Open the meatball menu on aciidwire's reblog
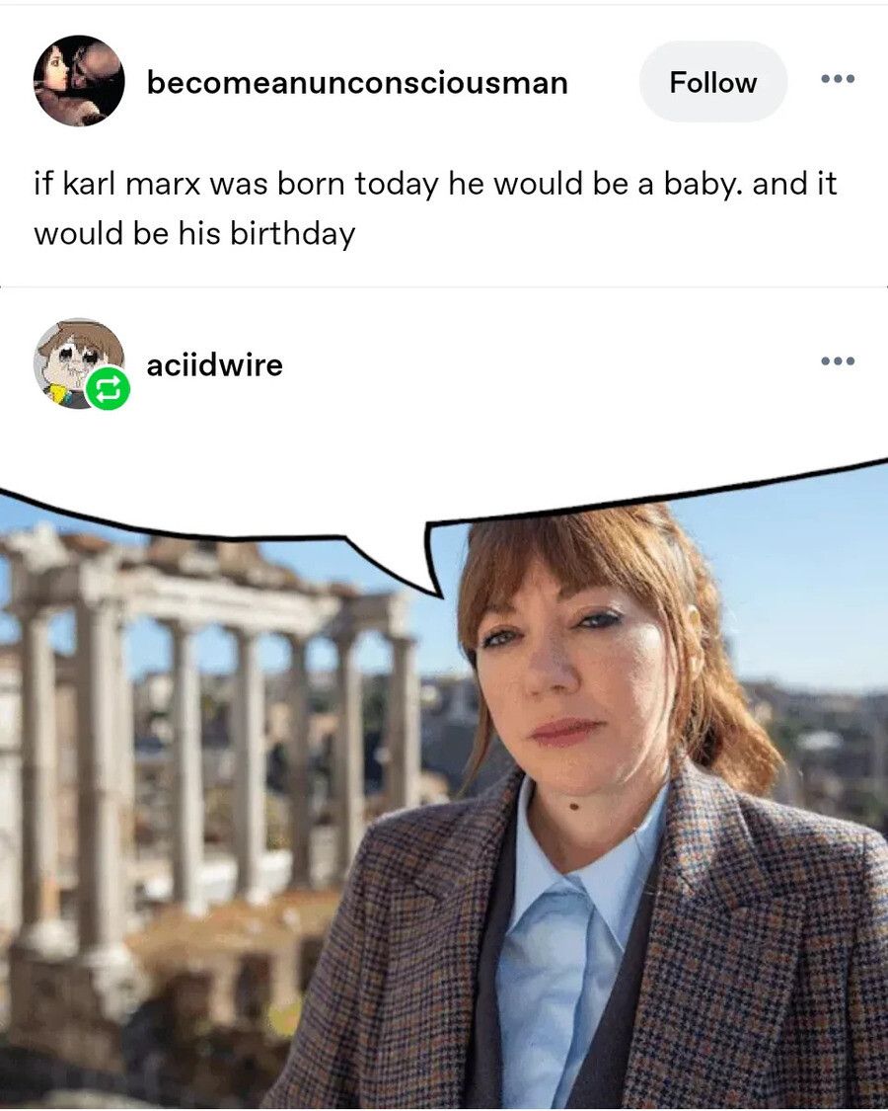Viewport: 888px width, 1111px height. 838,360
